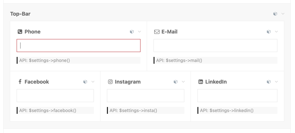The height and width of the screenshot is (133, 295).
Task: Collapse the Top-Bar fieldset chevron
Action: click(283, 14)
